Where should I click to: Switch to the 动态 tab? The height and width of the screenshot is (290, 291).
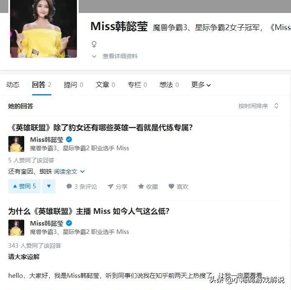point(13,85)
